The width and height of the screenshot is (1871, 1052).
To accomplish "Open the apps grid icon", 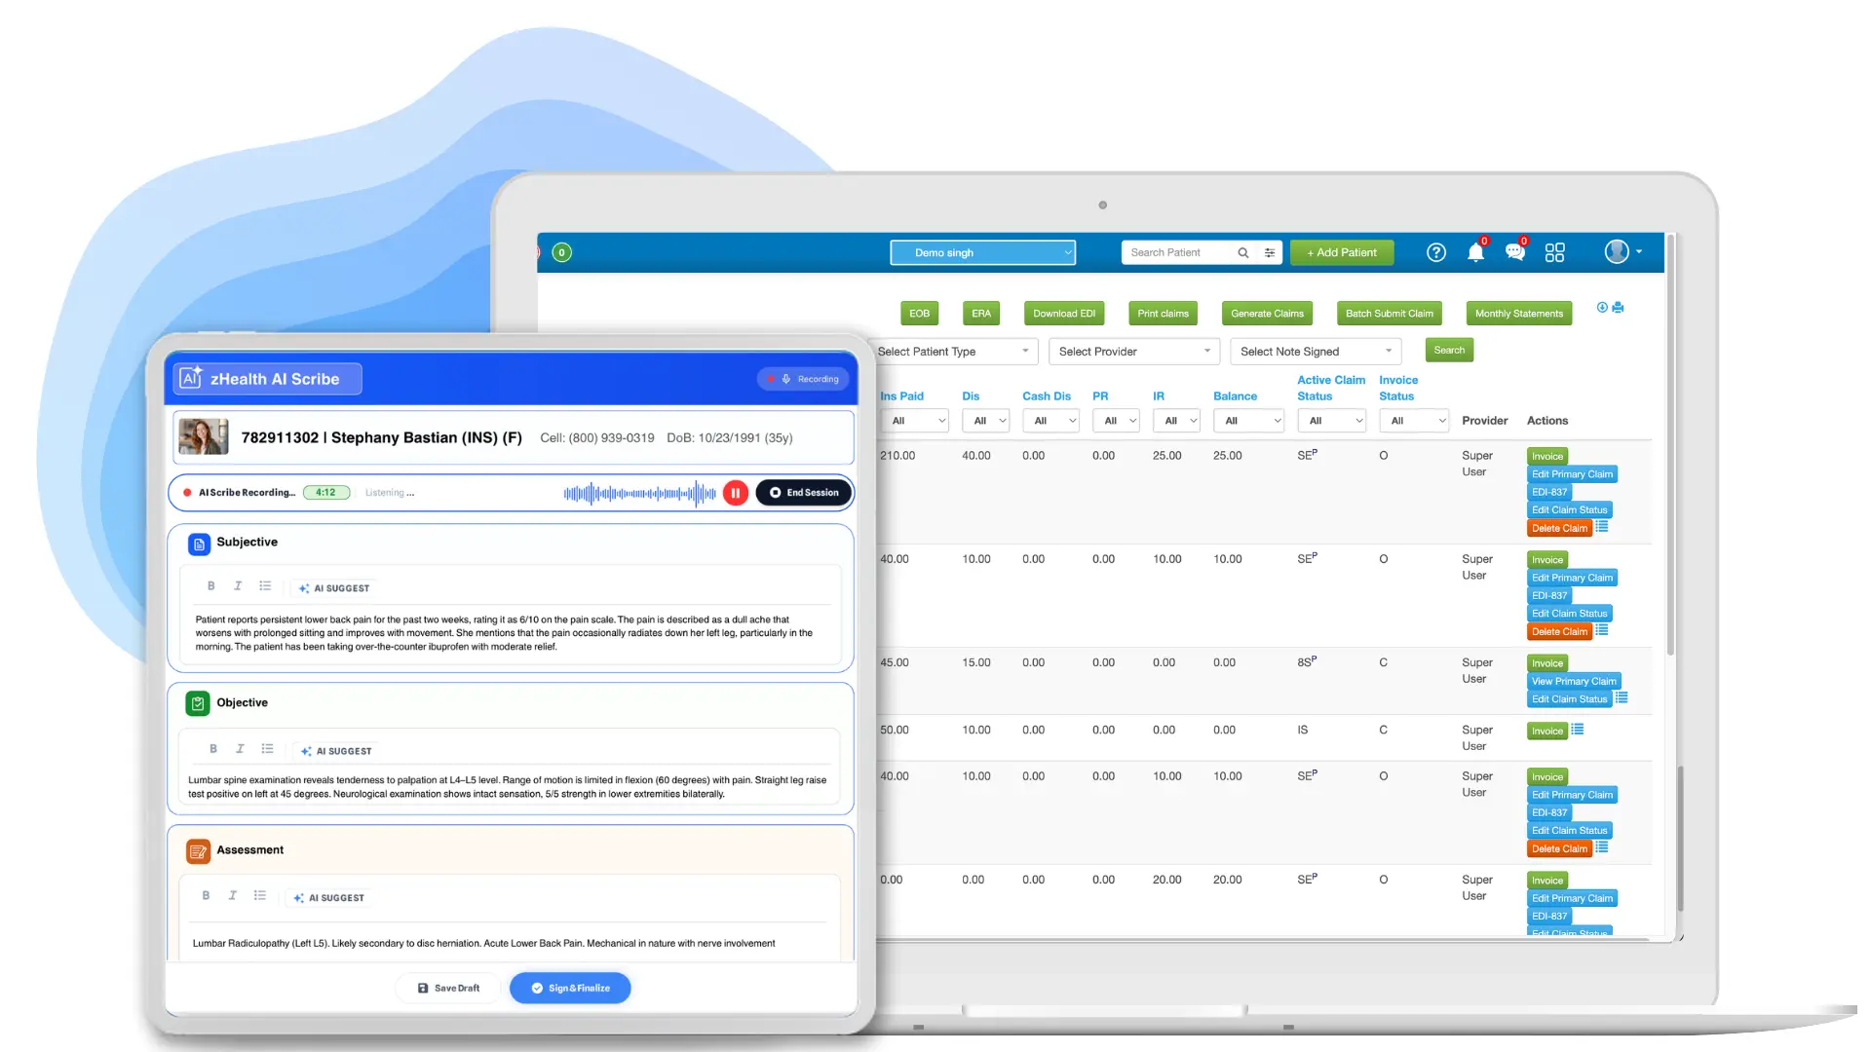I will click(x=1555, y=253).
